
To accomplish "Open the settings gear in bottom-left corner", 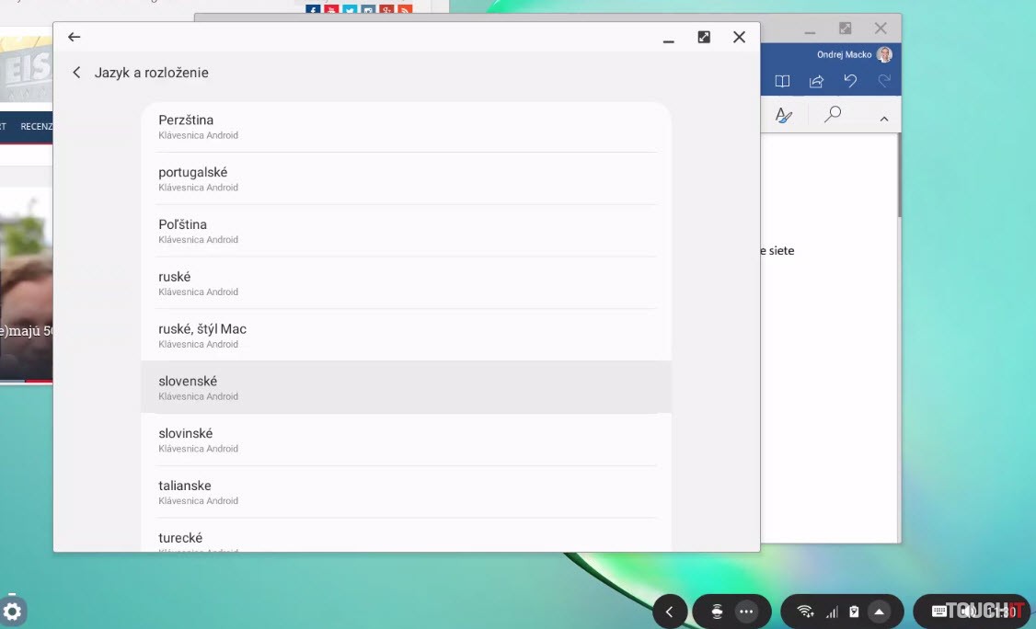I will point(13,612).
